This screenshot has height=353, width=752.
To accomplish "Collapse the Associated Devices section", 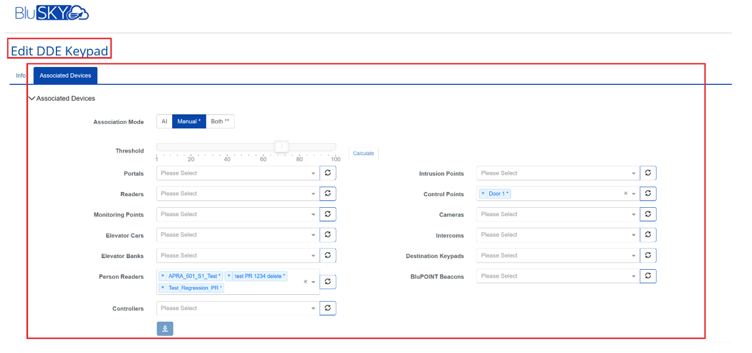I will coord(32,98).
